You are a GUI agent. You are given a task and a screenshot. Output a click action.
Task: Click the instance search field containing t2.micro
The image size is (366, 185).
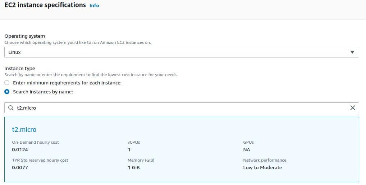click(x=182, y=108)
